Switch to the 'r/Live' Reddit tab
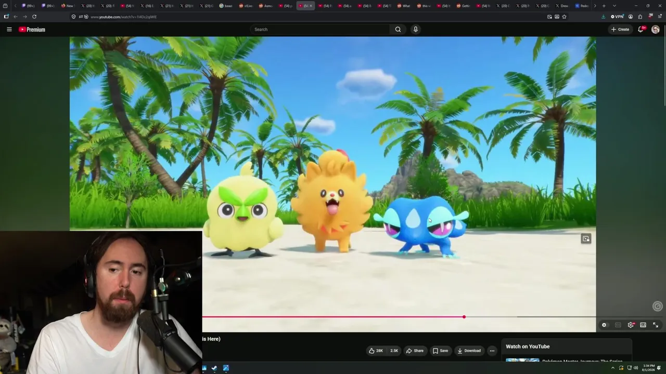 click(246, 6)
